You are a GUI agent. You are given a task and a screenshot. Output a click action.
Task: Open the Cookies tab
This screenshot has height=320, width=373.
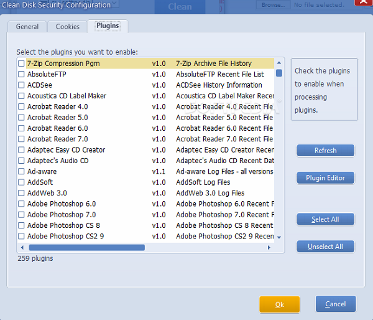pyautogui.click(x=68, y=26)
